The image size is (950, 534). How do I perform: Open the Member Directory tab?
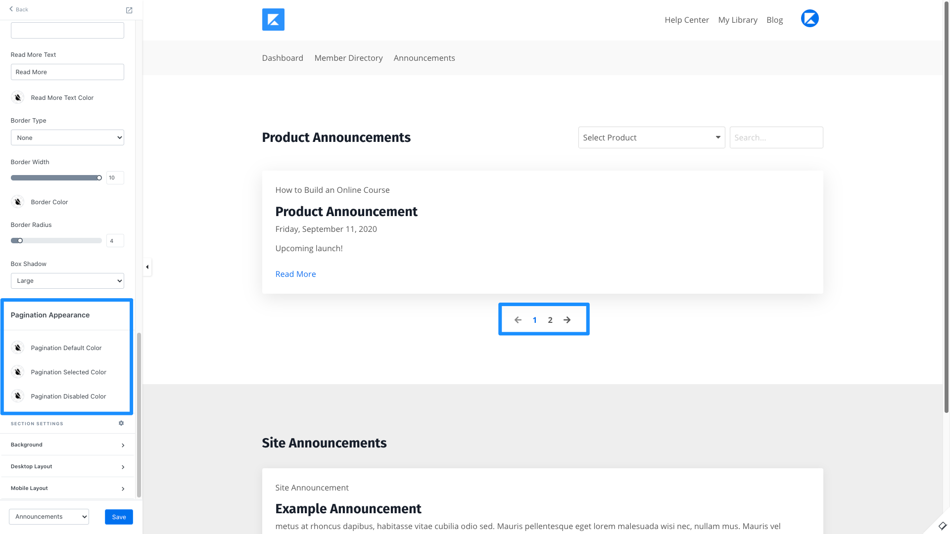coord(348,58)
